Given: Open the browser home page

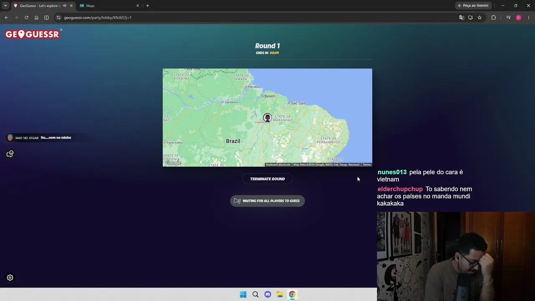Looking at the screenshot, I should pos(36,18).
